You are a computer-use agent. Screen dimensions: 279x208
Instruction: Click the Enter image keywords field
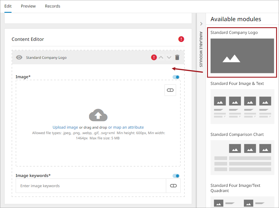91,186
